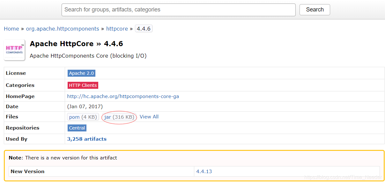Select the HomePage row label

(20, 96)
